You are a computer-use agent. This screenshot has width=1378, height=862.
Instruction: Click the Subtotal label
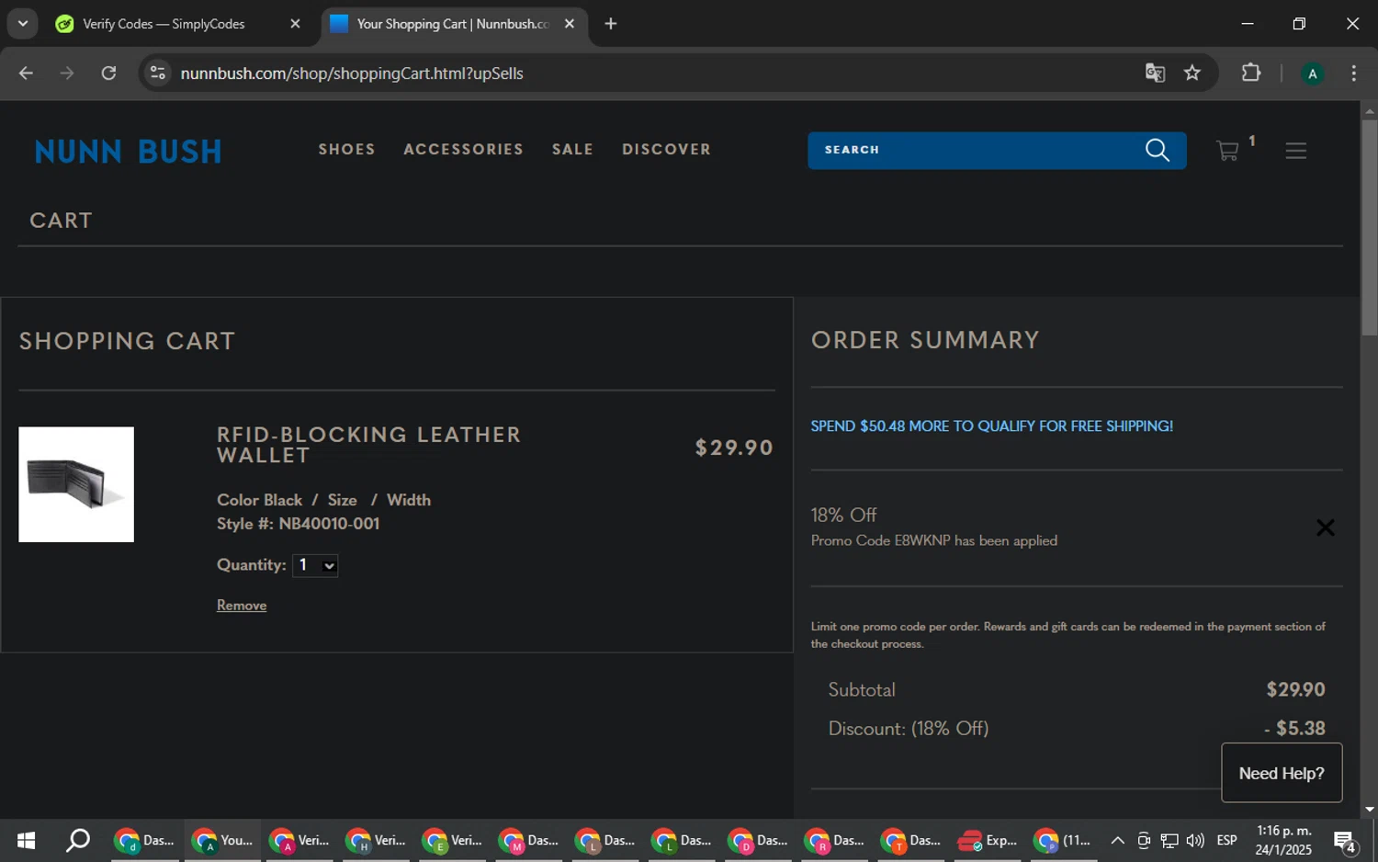(862, 690)
